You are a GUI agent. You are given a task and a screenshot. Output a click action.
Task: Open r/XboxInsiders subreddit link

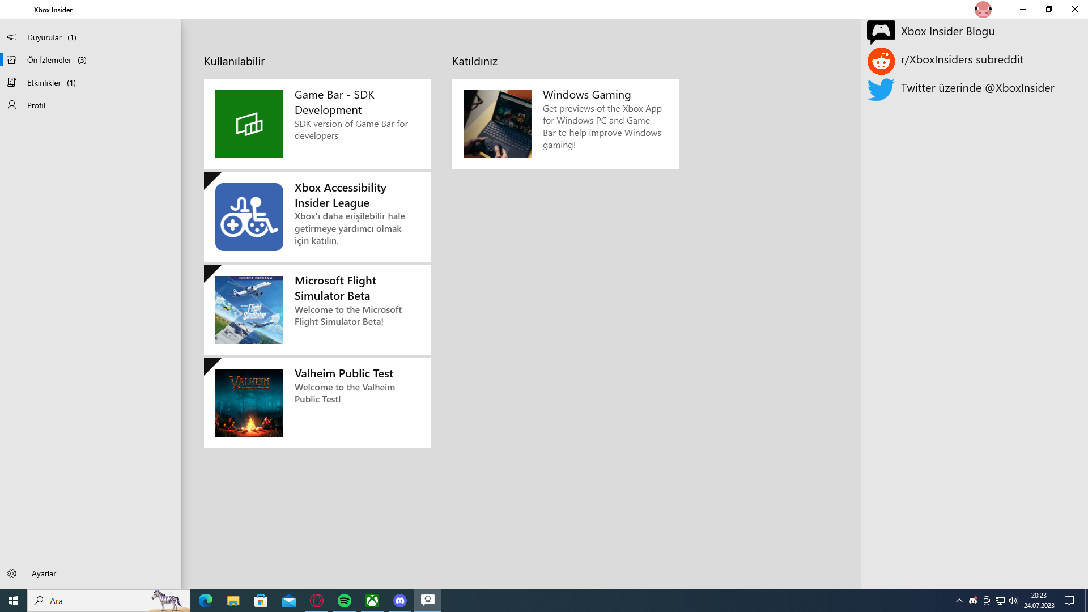click(962, 59)
